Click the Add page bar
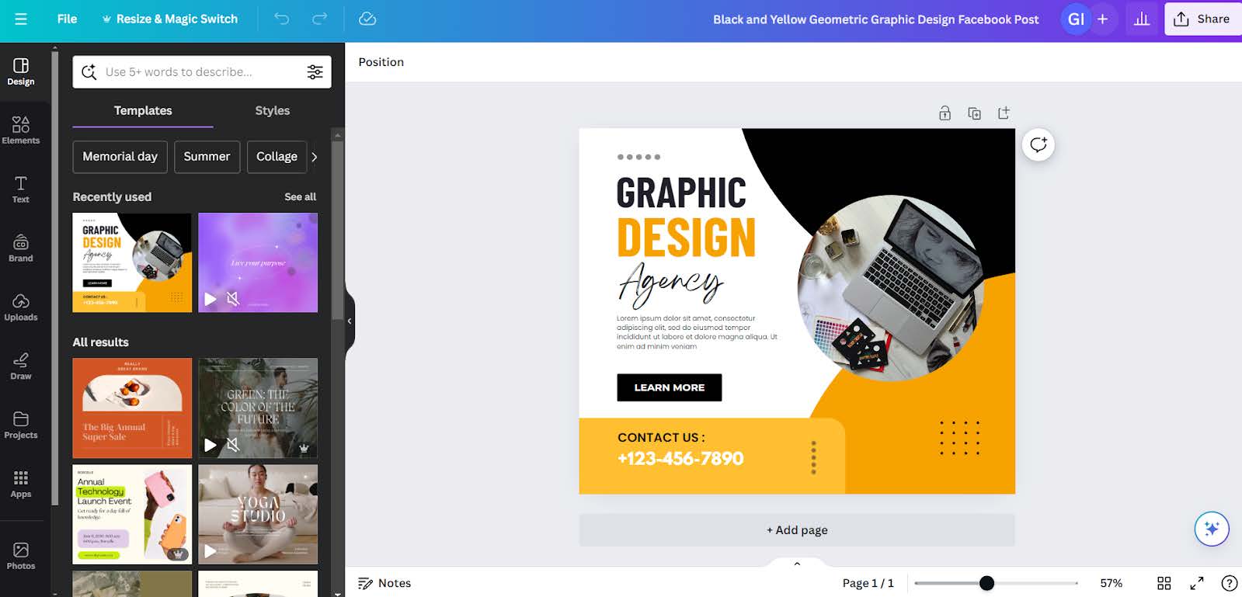This screenshot has width=1242, height=597. click(797, 530)
